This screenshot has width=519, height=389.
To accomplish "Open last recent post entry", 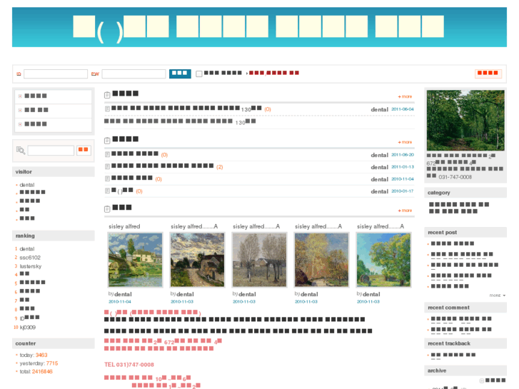I will click(x=450, y=286).
